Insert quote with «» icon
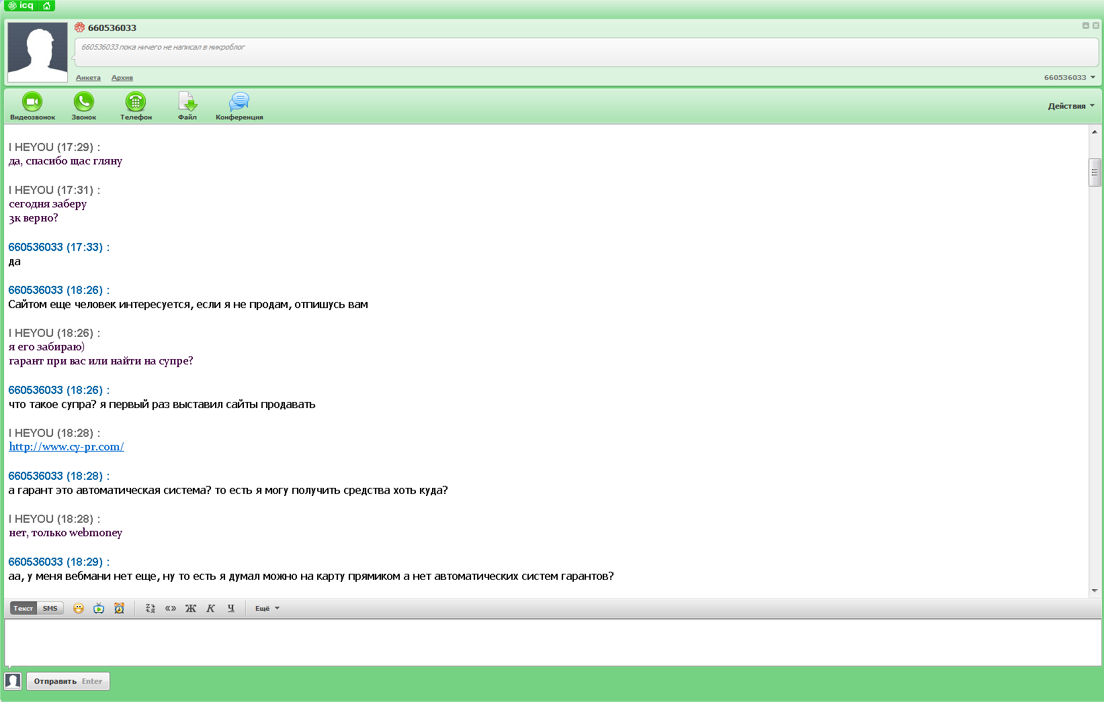The height and width of the screenshot is (702, 1104). tap(171, 608)
